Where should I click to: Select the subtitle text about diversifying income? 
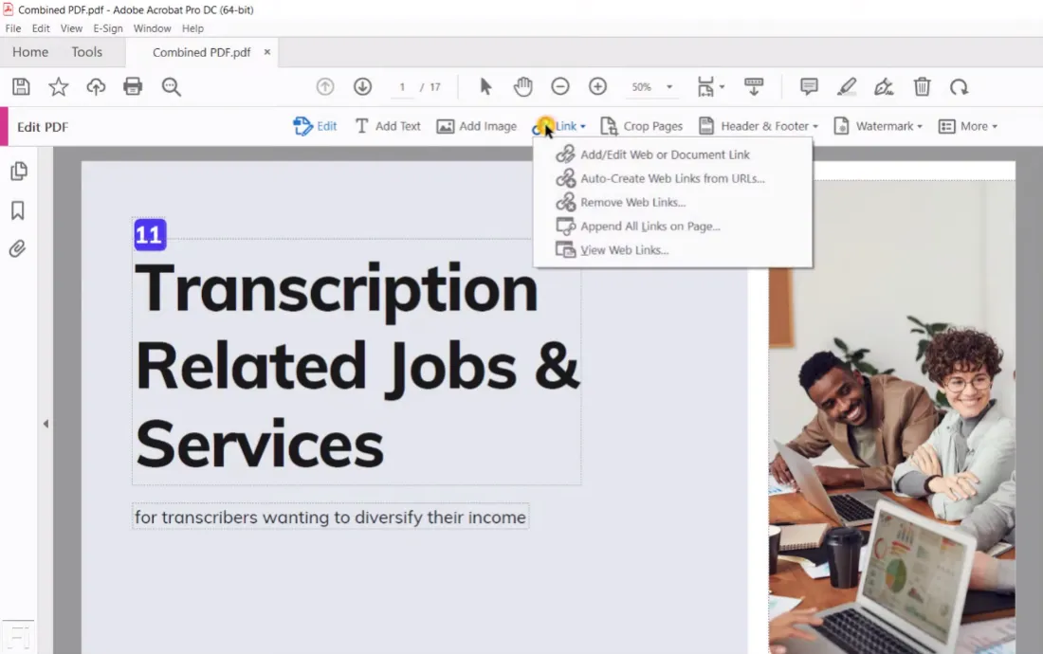[x=331, y=517]
